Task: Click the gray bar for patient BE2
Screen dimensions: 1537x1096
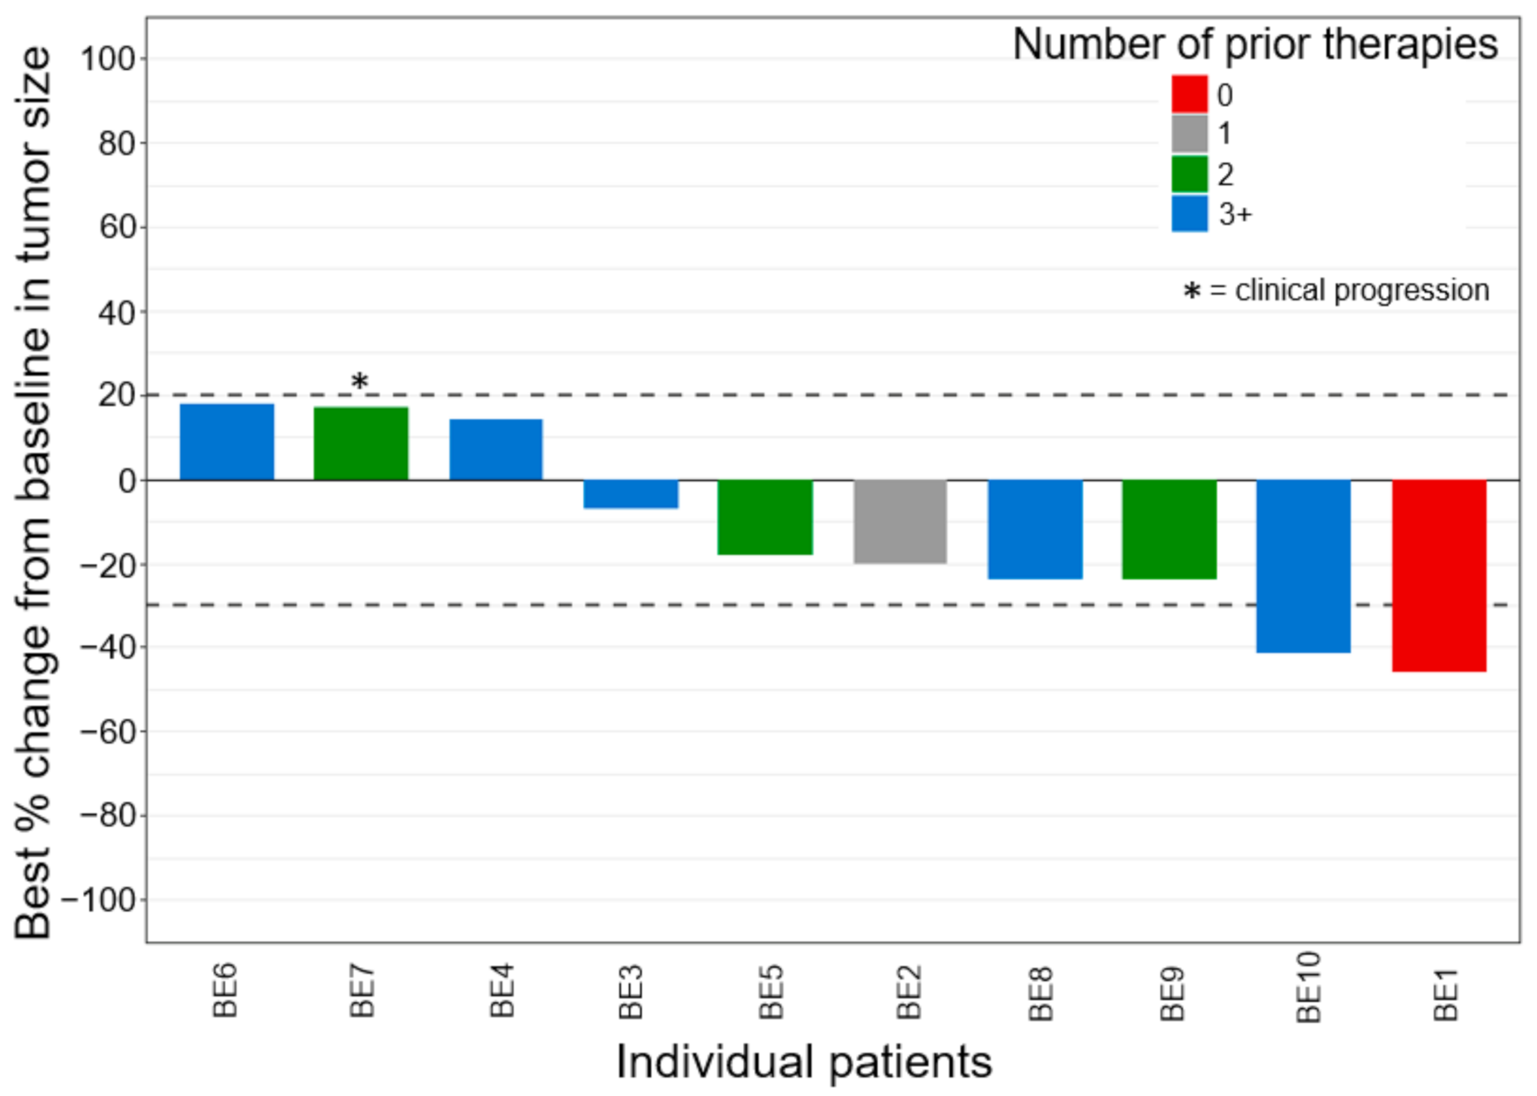Action: tap(899, 521)
